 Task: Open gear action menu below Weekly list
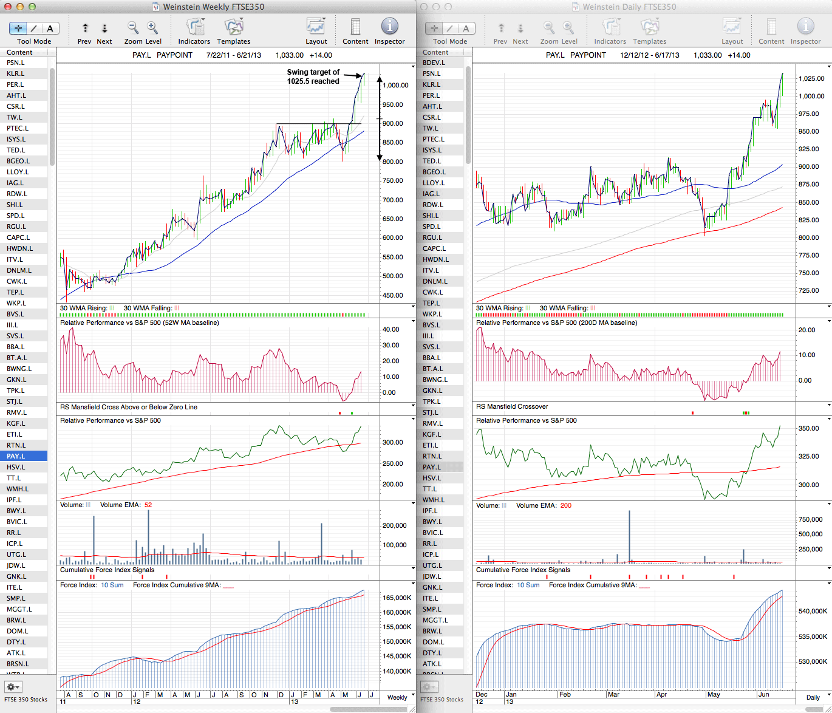point(13,687)
